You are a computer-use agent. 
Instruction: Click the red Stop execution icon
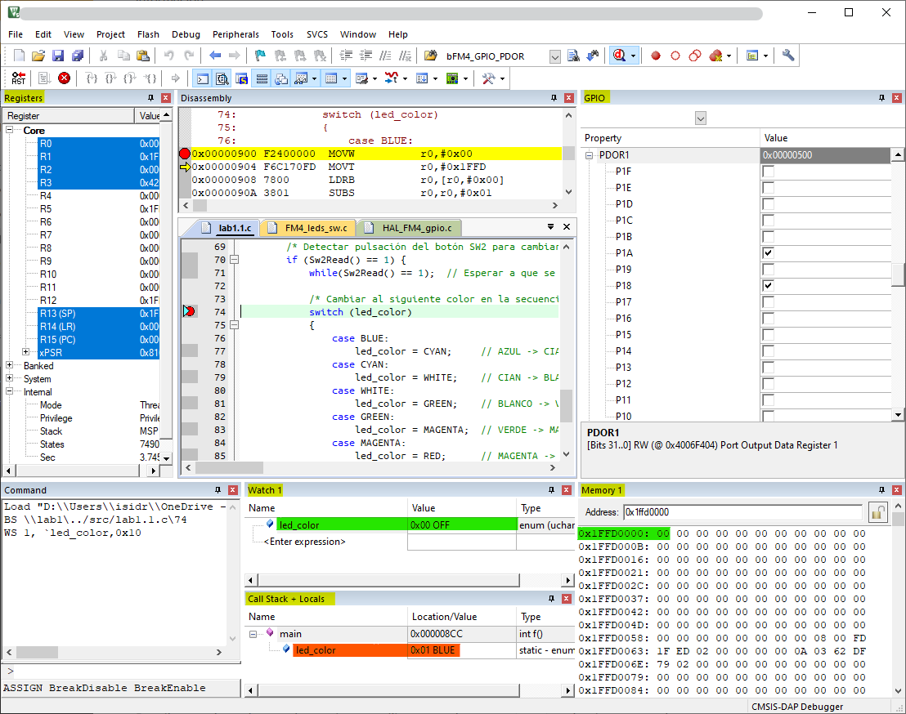tap(64, 78)
